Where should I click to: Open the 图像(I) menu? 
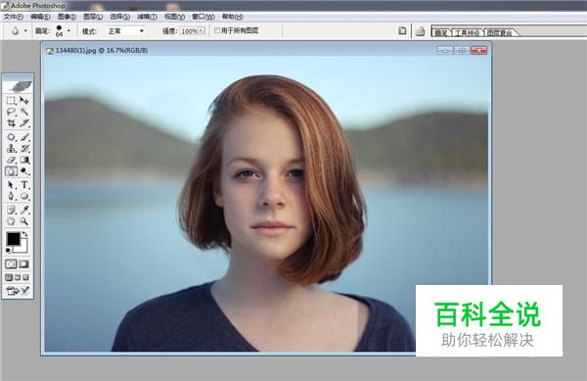(x=67, y=17)
